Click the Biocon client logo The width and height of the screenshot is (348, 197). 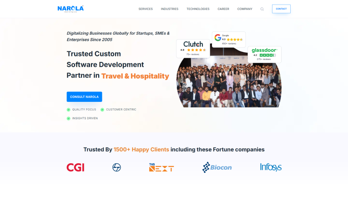tap(217, 167)
